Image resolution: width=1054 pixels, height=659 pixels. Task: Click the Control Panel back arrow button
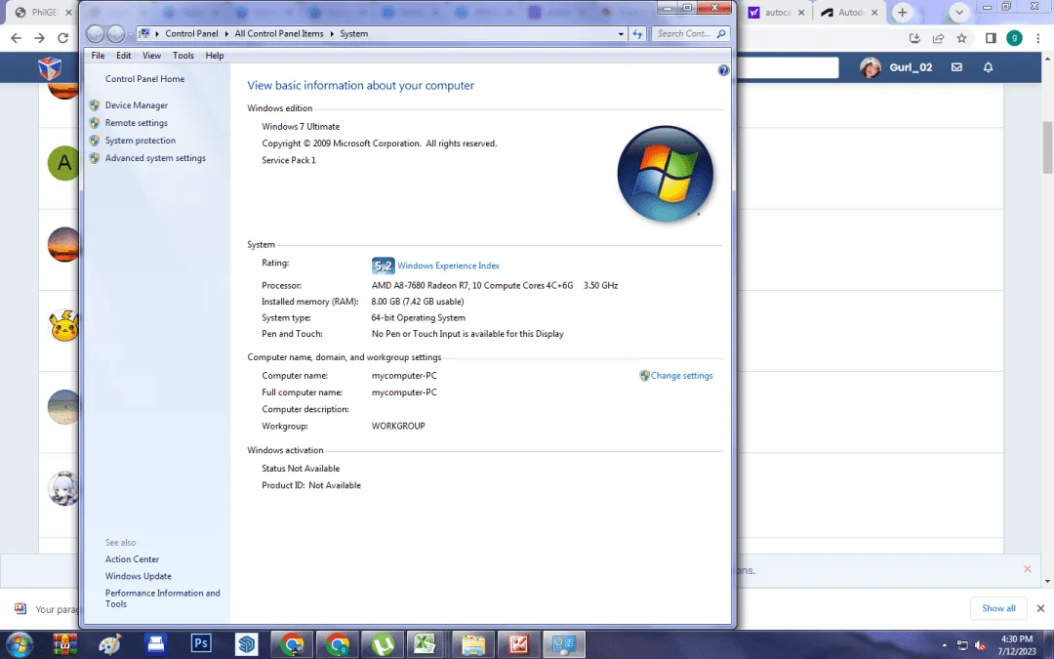click(x=96, y=33)
